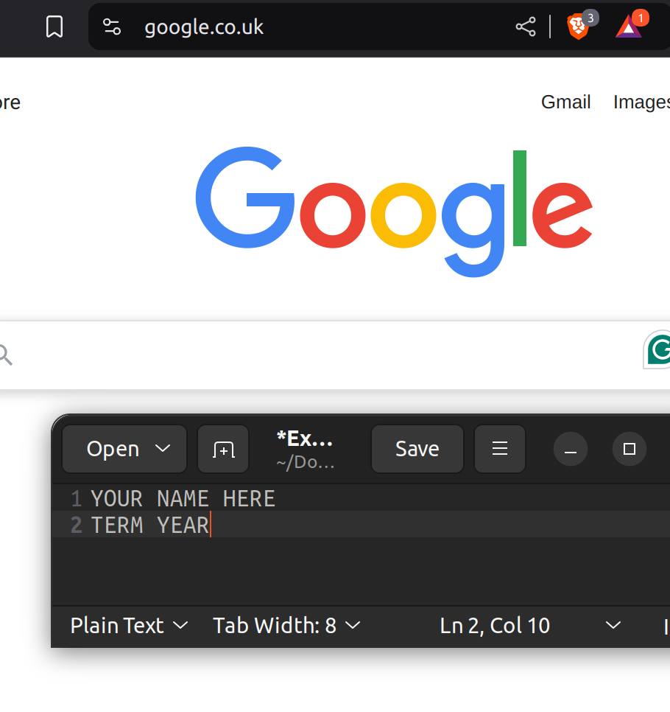This screenshot has height=712, width=670.
Task: Open Brave Rewards via the triangle icon
Action: point(628,27)
